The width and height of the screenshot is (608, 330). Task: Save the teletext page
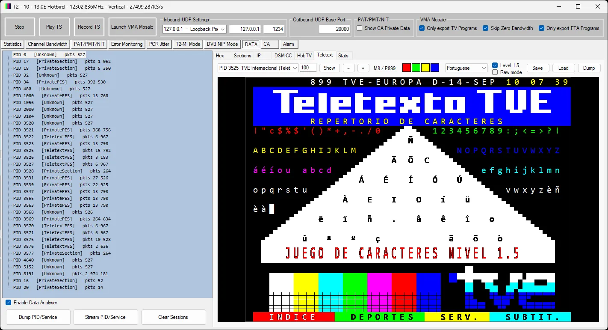(537, 68)
